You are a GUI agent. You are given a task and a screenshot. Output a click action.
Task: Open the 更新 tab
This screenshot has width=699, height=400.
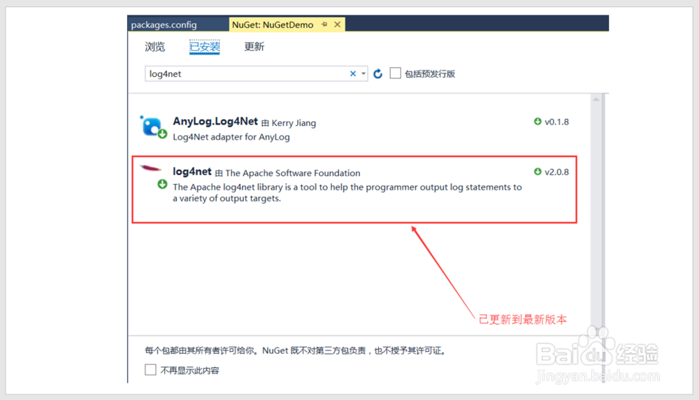pos(254,47)
